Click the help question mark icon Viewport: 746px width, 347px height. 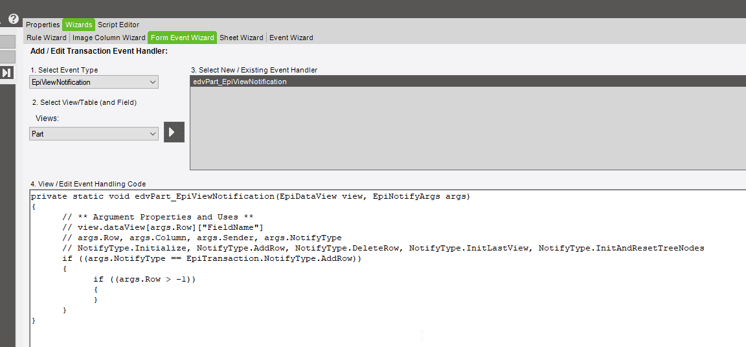[14, 19]
